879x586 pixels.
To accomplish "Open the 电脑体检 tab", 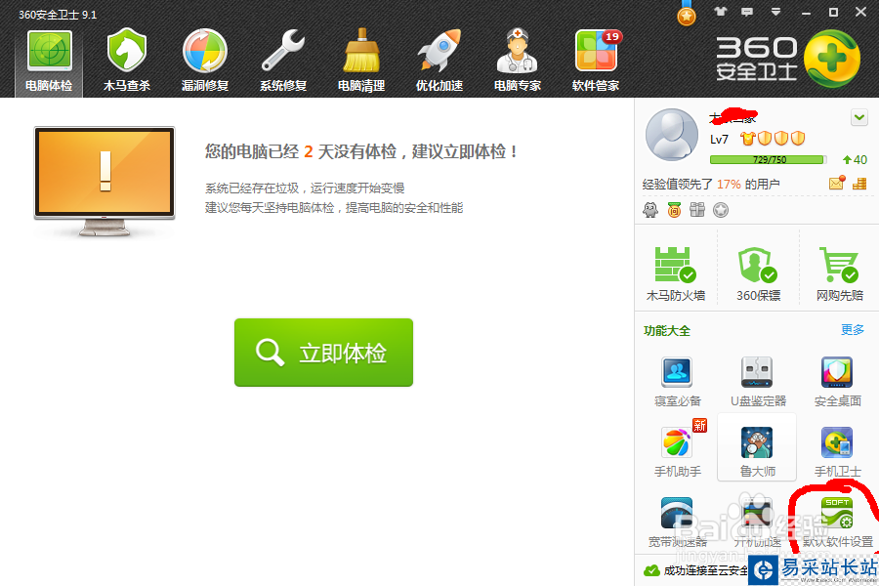I will 49,62.
